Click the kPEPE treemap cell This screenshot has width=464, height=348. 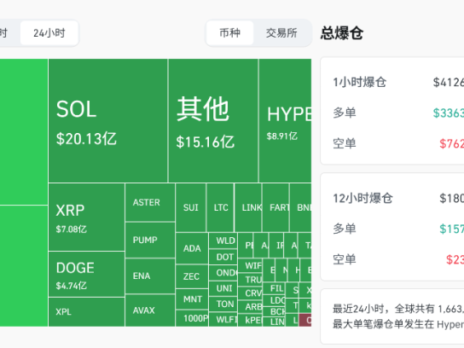pos(250,320)
